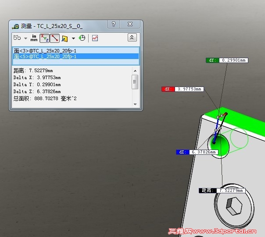Click the results scrollbar down arrow

(135, 104)
